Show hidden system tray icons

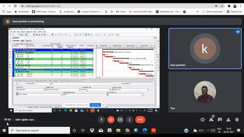pos(208,130)
